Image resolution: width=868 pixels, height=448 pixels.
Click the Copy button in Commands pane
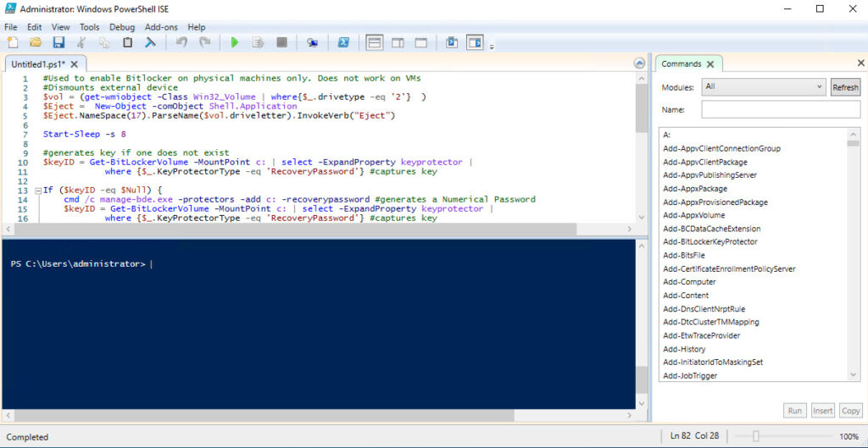[850, 411]
